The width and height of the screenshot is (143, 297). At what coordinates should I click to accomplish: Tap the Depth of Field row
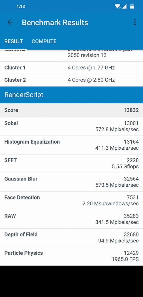(x=71, y=238)
